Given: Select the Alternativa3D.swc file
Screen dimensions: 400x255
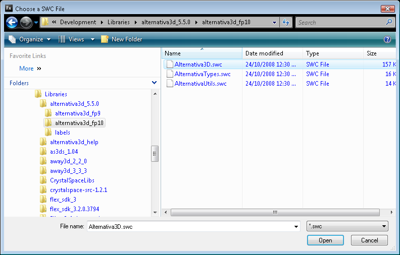Looking at the screenshot, I should (198, 65).
